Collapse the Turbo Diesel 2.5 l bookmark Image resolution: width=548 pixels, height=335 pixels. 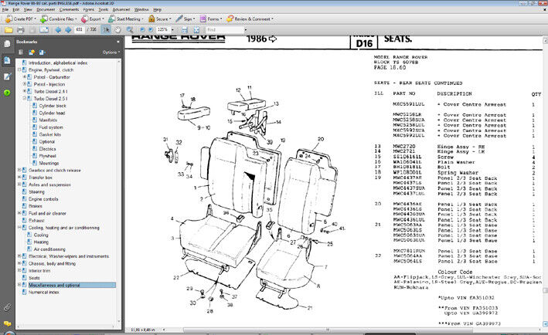tap(26, 99)
